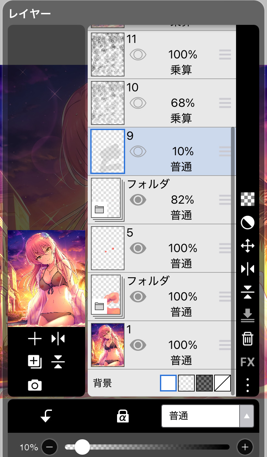Expand the 82% opacity フォルダ folder

(x=99, y=210)
